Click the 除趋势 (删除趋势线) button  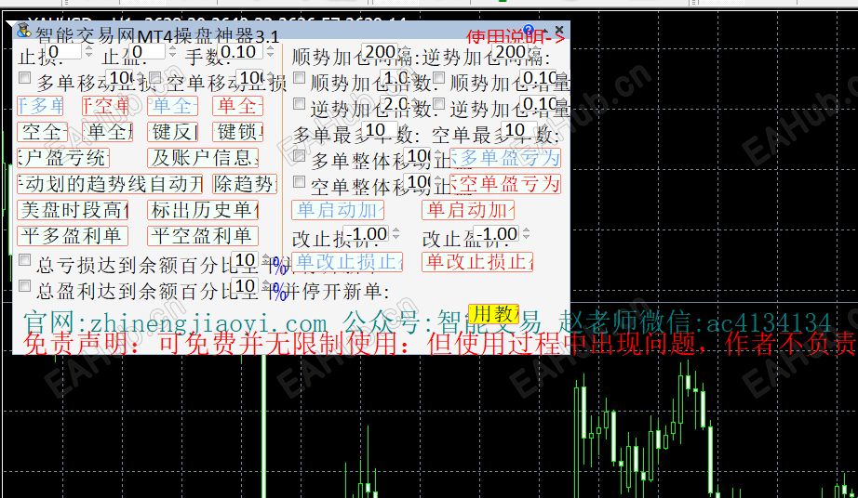click(245, 184)
